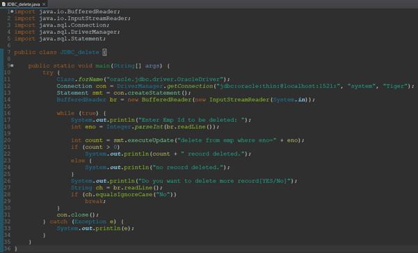Click line number 20 in the gutter
Viewport: 418px width, 253px height.
coord(7,140)
